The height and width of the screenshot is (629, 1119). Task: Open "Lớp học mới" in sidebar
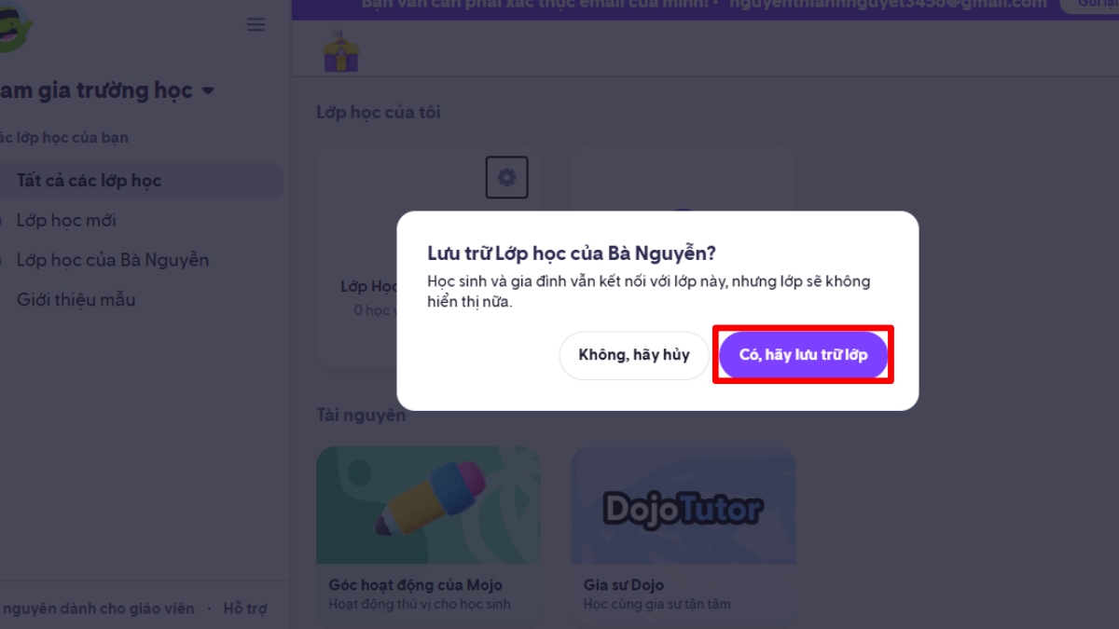(x=66, y=221)
